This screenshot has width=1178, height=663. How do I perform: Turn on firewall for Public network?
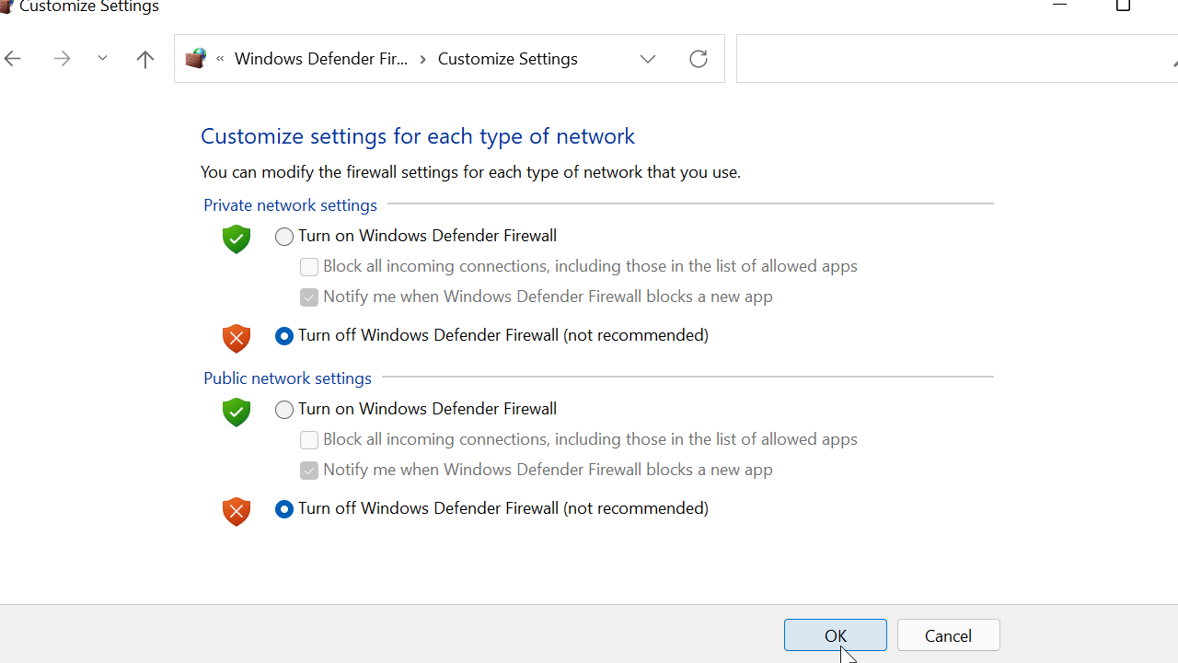pos(284,410)
